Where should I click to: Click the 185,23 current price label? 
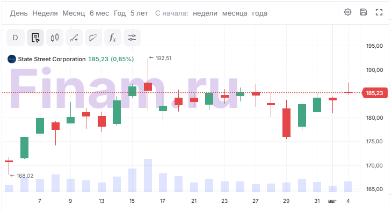pos(374,93)
